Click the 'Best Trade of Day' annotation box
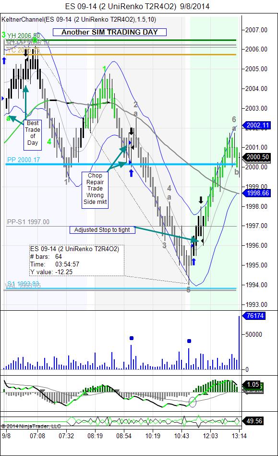This screenshot has width=278, height=456. point(33,135)
